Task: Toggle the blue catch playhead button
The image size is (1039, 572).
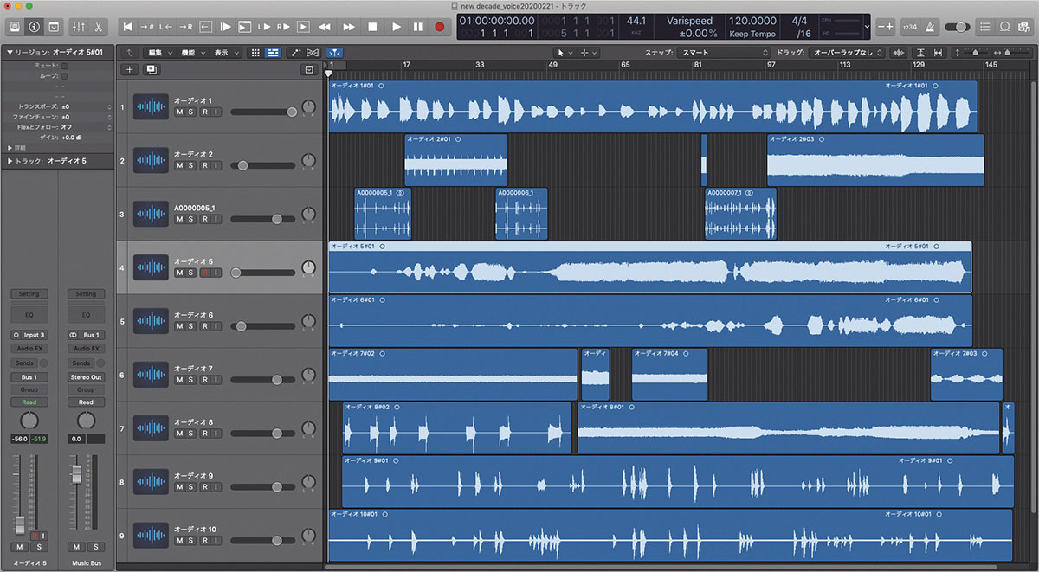Action: [334, 53]
